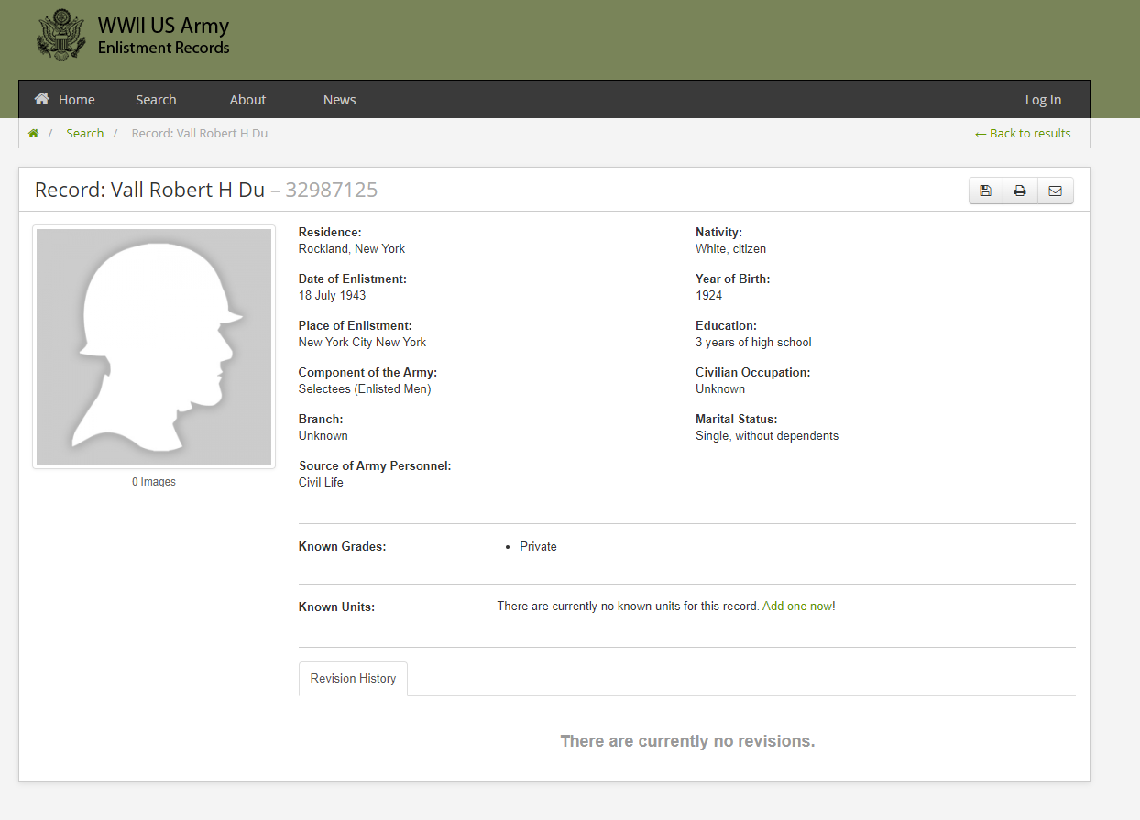Save the record with floppy disk icon
The width and height of the screenshot is (1140, 820).
click(x=986, y=191)
